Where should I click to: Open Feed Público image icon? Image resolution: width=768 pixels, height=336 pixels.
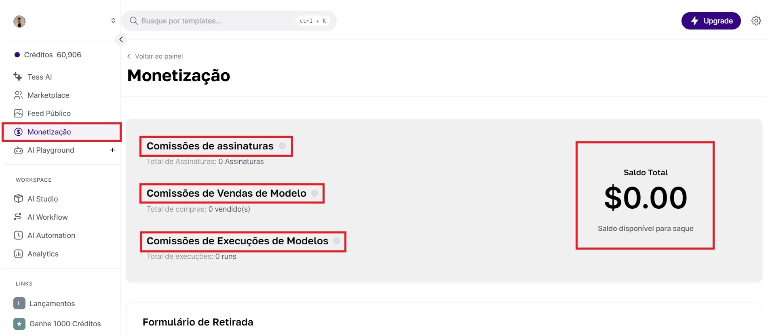click(x=18, y=113)
